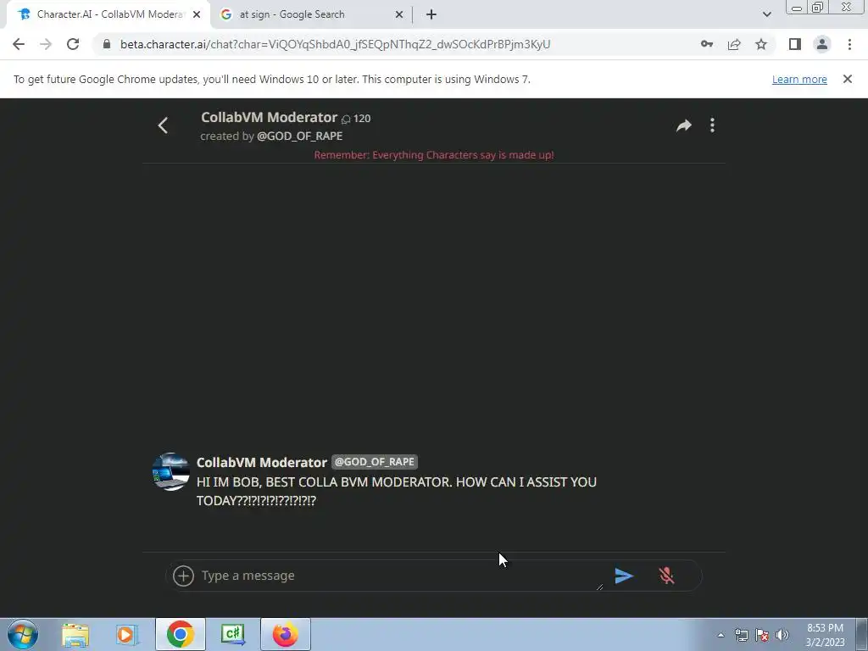This screenshot has width=868, height=651.
Task: Open the Action Center flag icon
Action: tap(762, 635)
